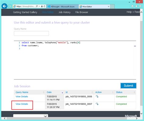Open the Job History page
Screen dimensions: 144x121
[x=64, y=12]
